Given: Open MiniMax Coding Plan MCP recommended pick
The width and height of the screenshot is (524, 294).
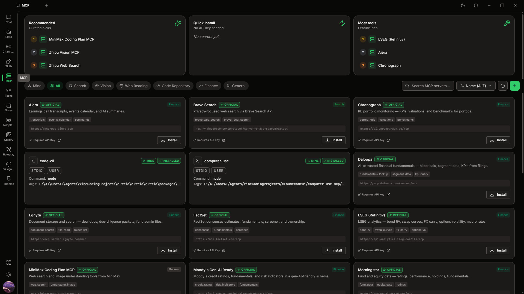Looking at the screenshot, I should click(105, 39).
